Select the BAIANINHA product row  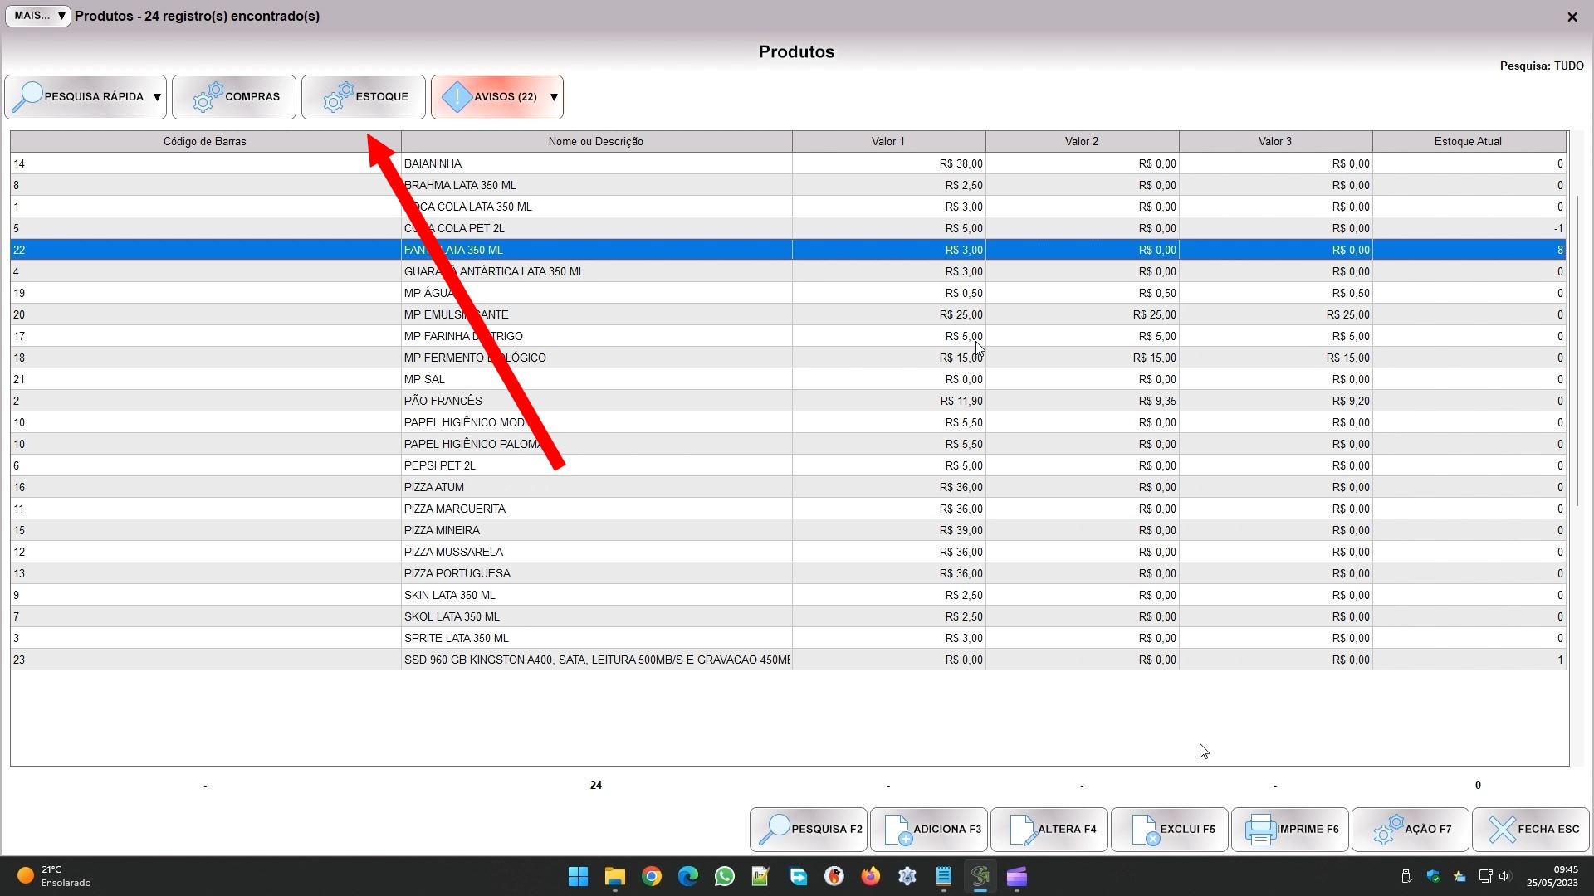coord(788,163)
